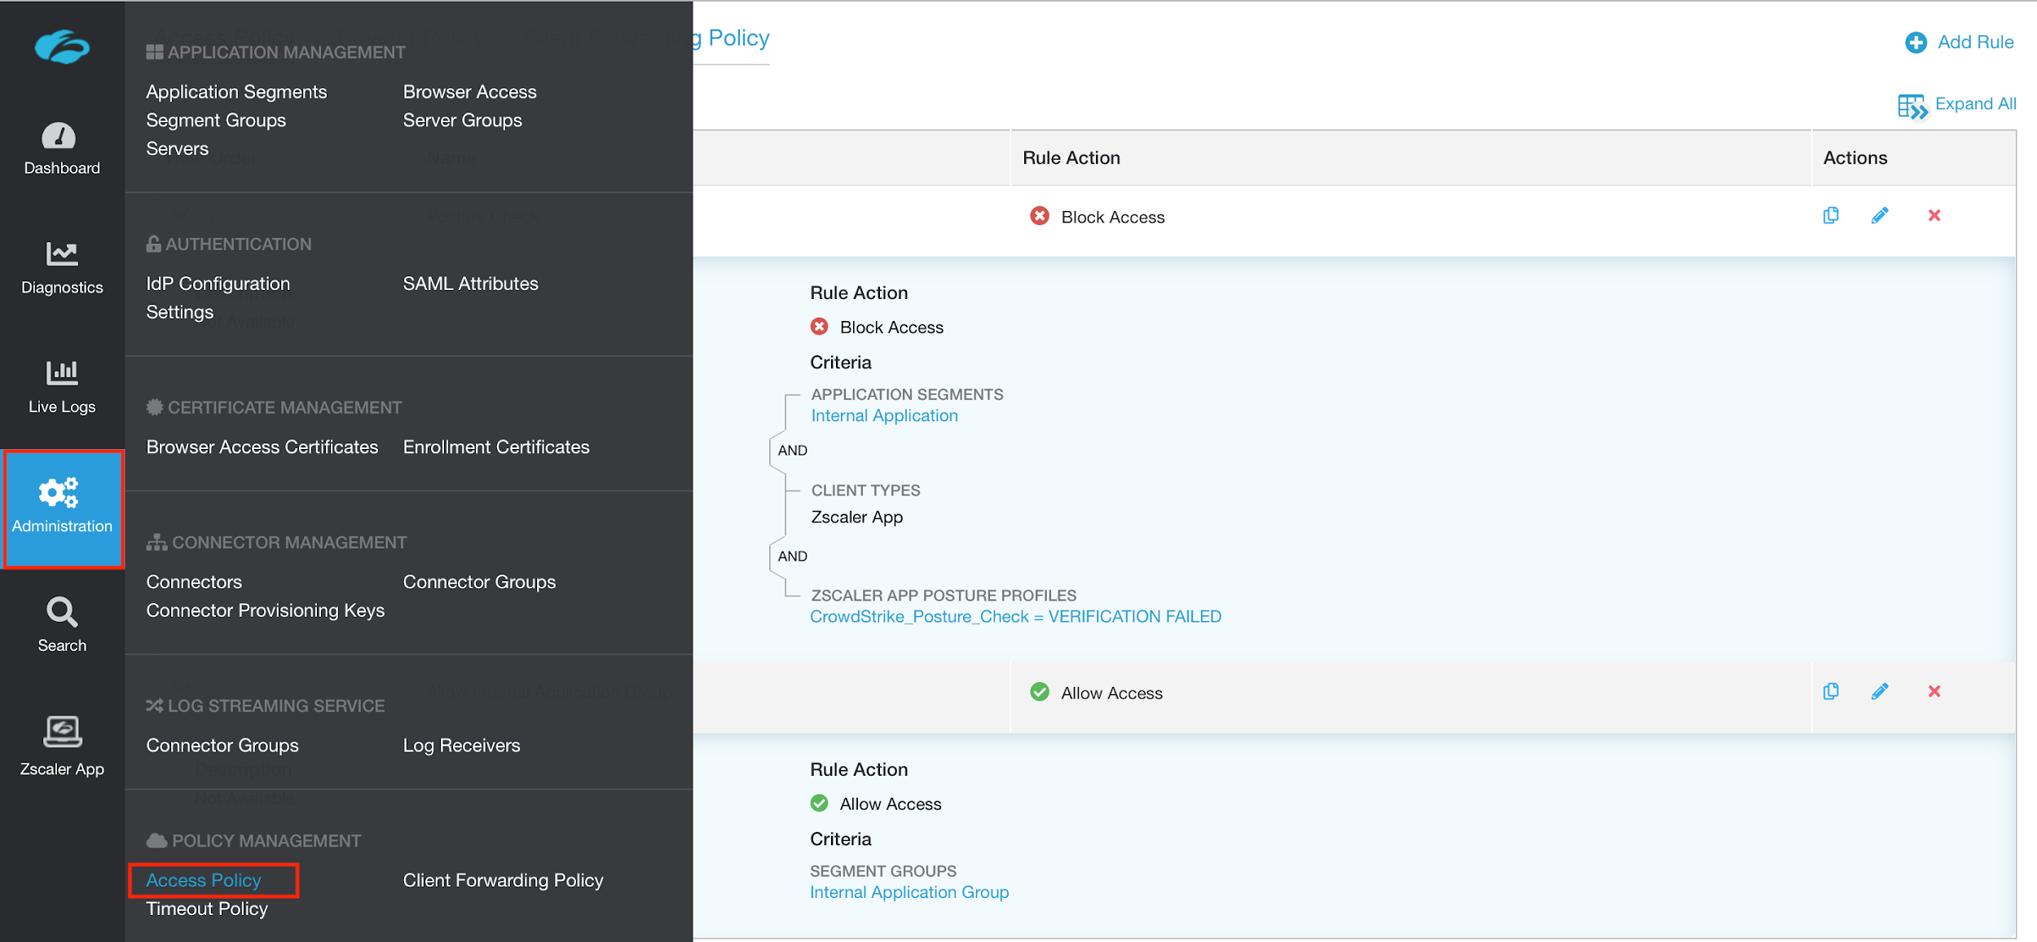The height and width of the screenshot is (942, 2037).
Task: Open Client Forwarding Policy menu item
Action: (x=503, y=881)
